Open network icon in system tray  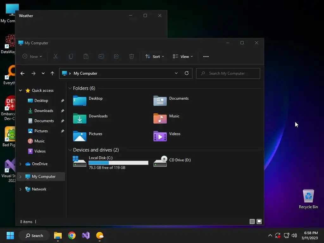point(286,235)
